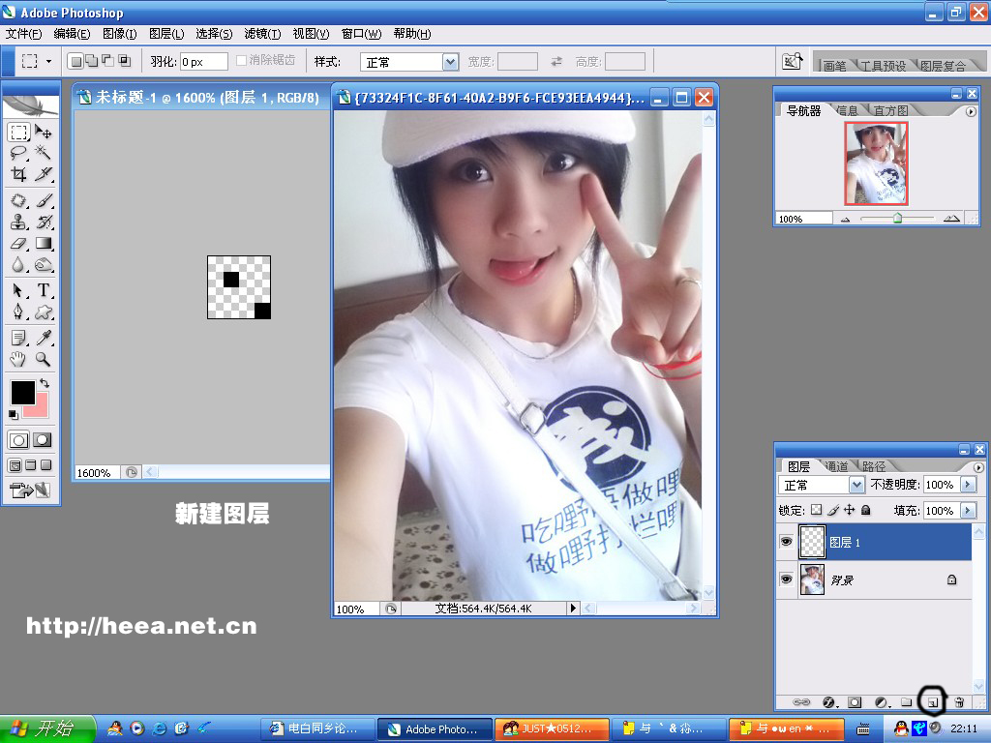
Task: Expand the 不透明度 opacity slider arrow
Action: click(x=967, y=485)
